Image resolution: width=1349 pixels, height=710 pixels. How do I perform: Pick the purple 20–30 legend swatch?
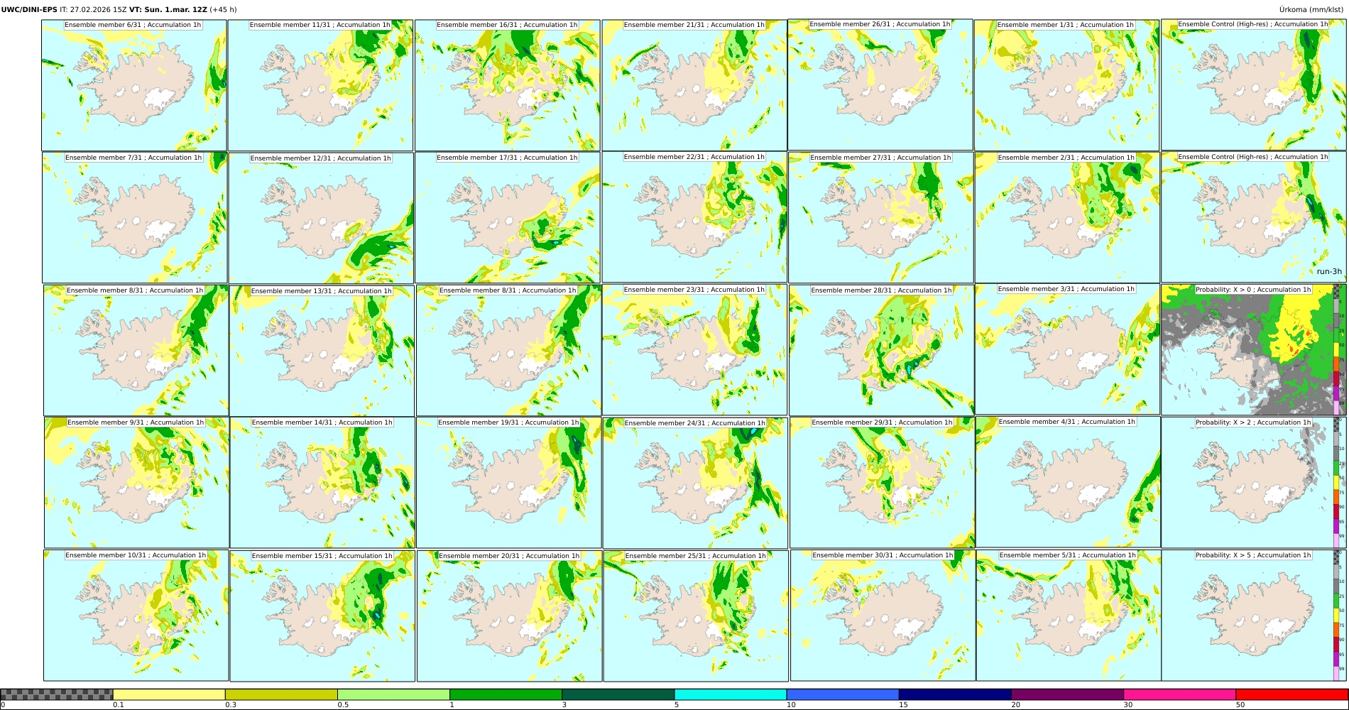(1068, 694)
